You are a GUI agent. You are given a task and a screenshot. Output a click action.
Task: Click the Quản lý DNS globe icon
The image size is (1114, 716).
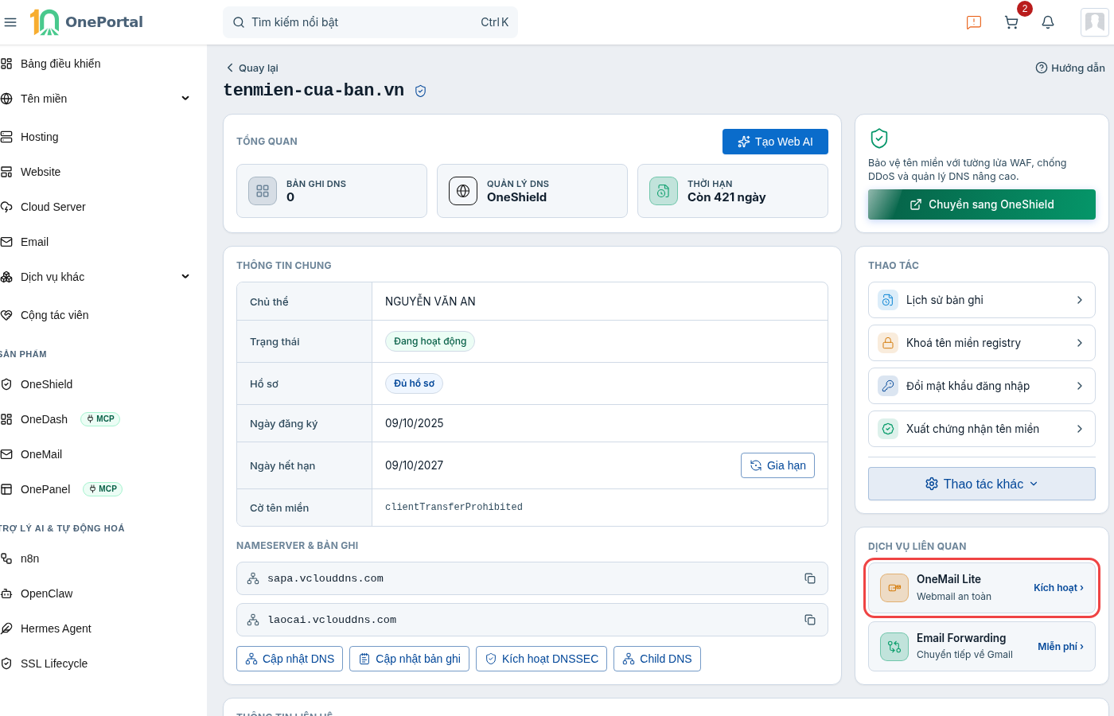point(463,191)
